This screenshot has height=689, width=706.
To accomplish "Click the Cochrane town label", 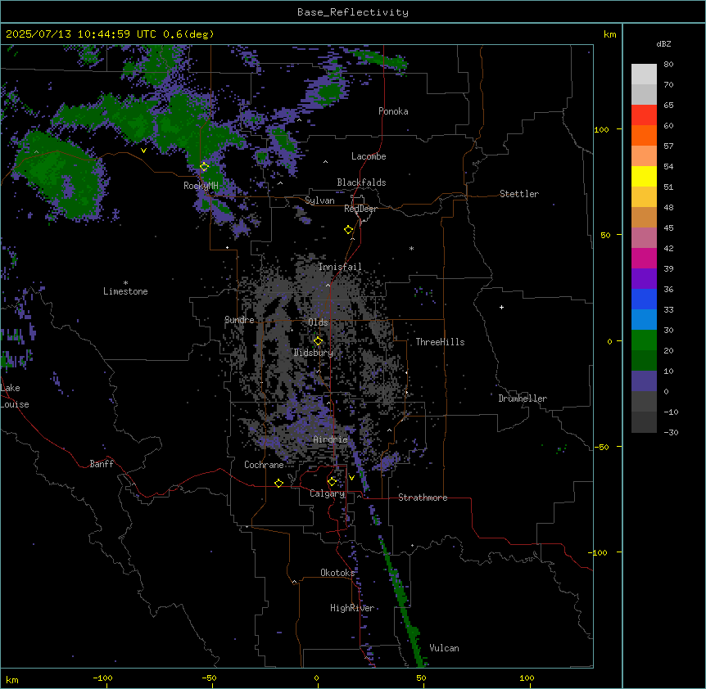I will click(264, 465).
